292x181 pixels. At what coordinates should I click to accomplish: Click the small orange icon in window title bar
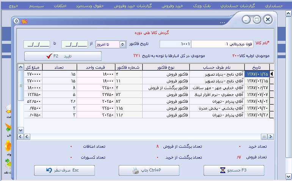(25, 22)
